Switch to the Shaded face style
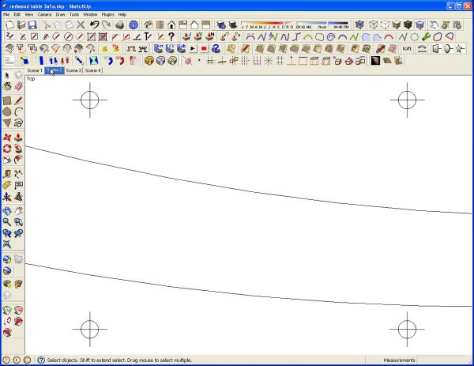474x366 pixels. coord(397,25)
